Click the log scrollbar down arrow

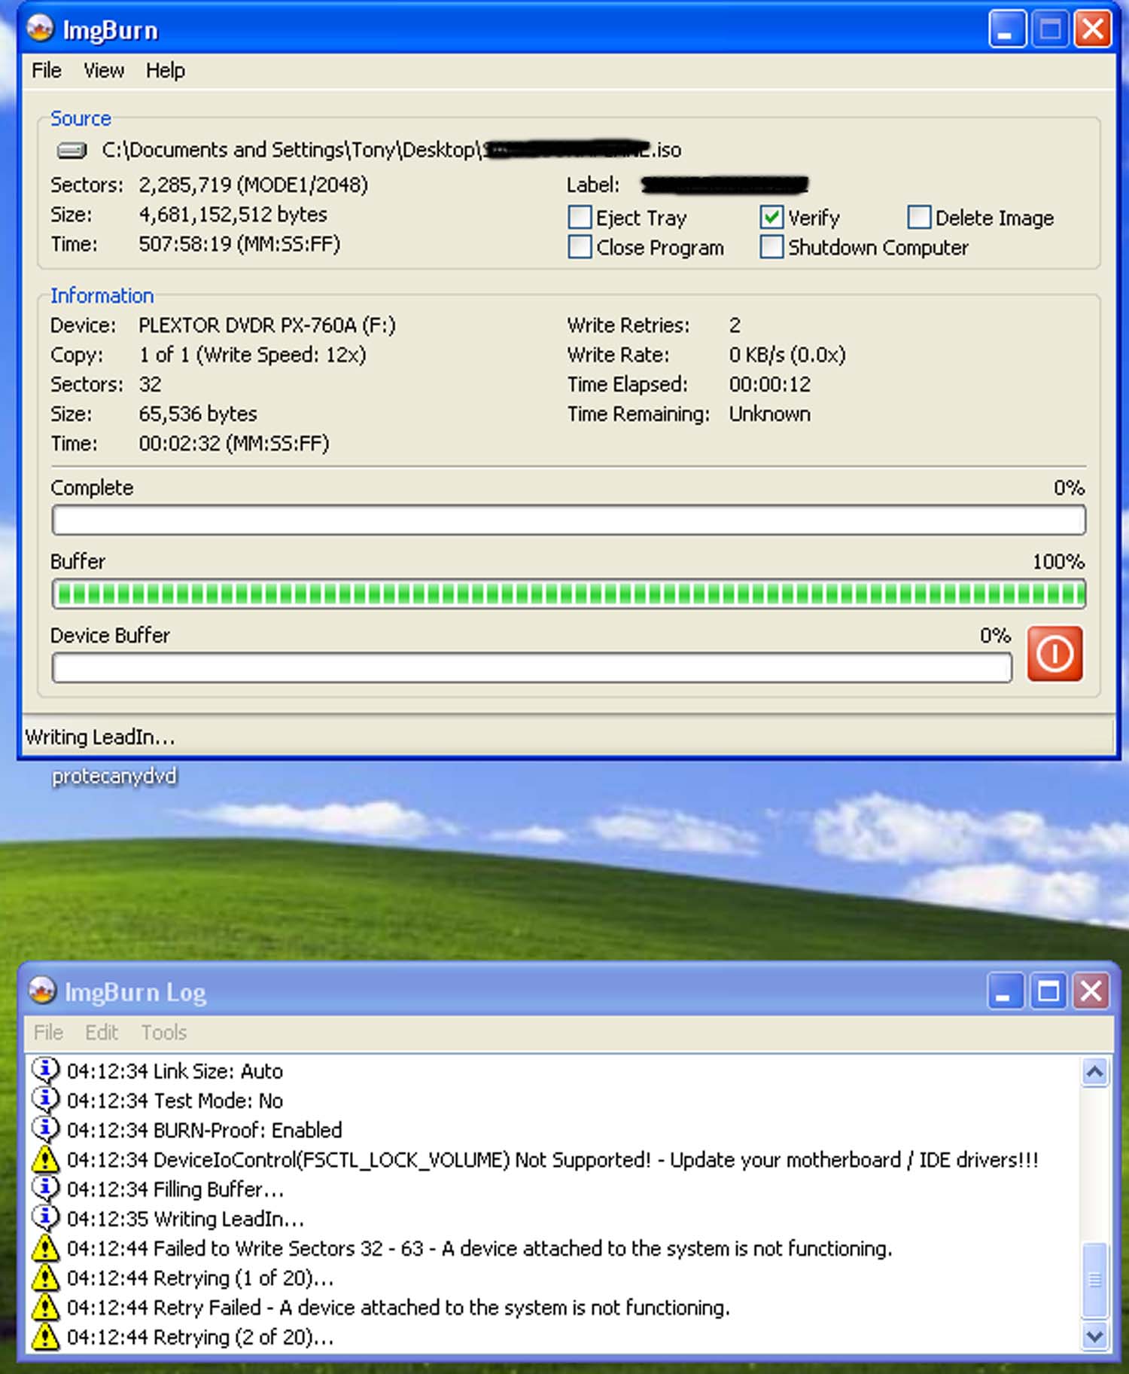(x=1094, y=1336)
